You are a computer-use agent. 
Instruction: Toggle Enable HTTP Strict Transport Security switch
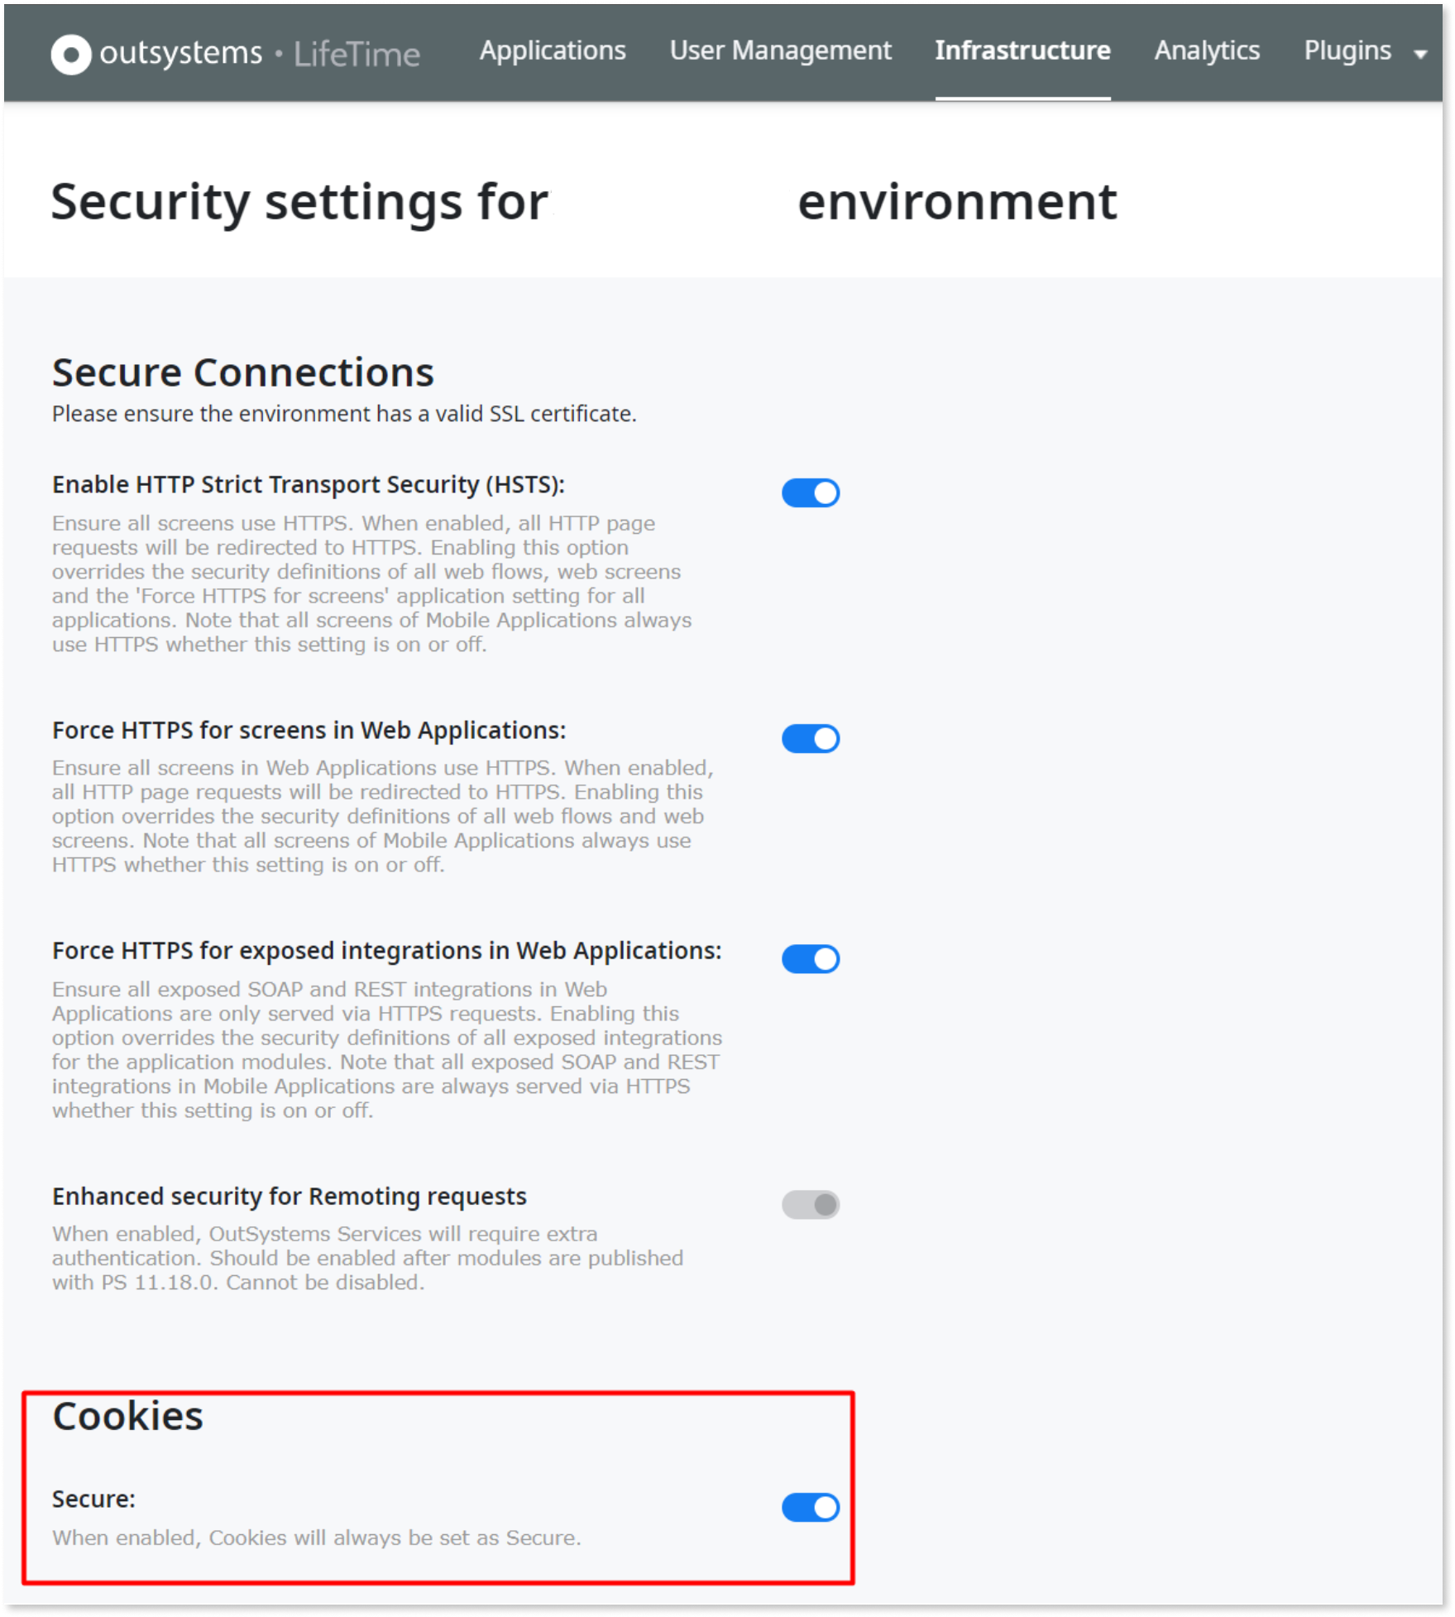811,493
